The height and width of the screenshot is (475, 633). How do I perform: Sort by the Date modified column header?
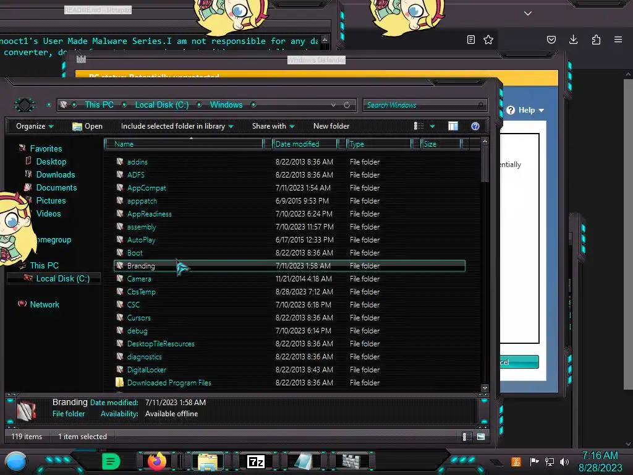pyautogui.click(x=305, y=143)
